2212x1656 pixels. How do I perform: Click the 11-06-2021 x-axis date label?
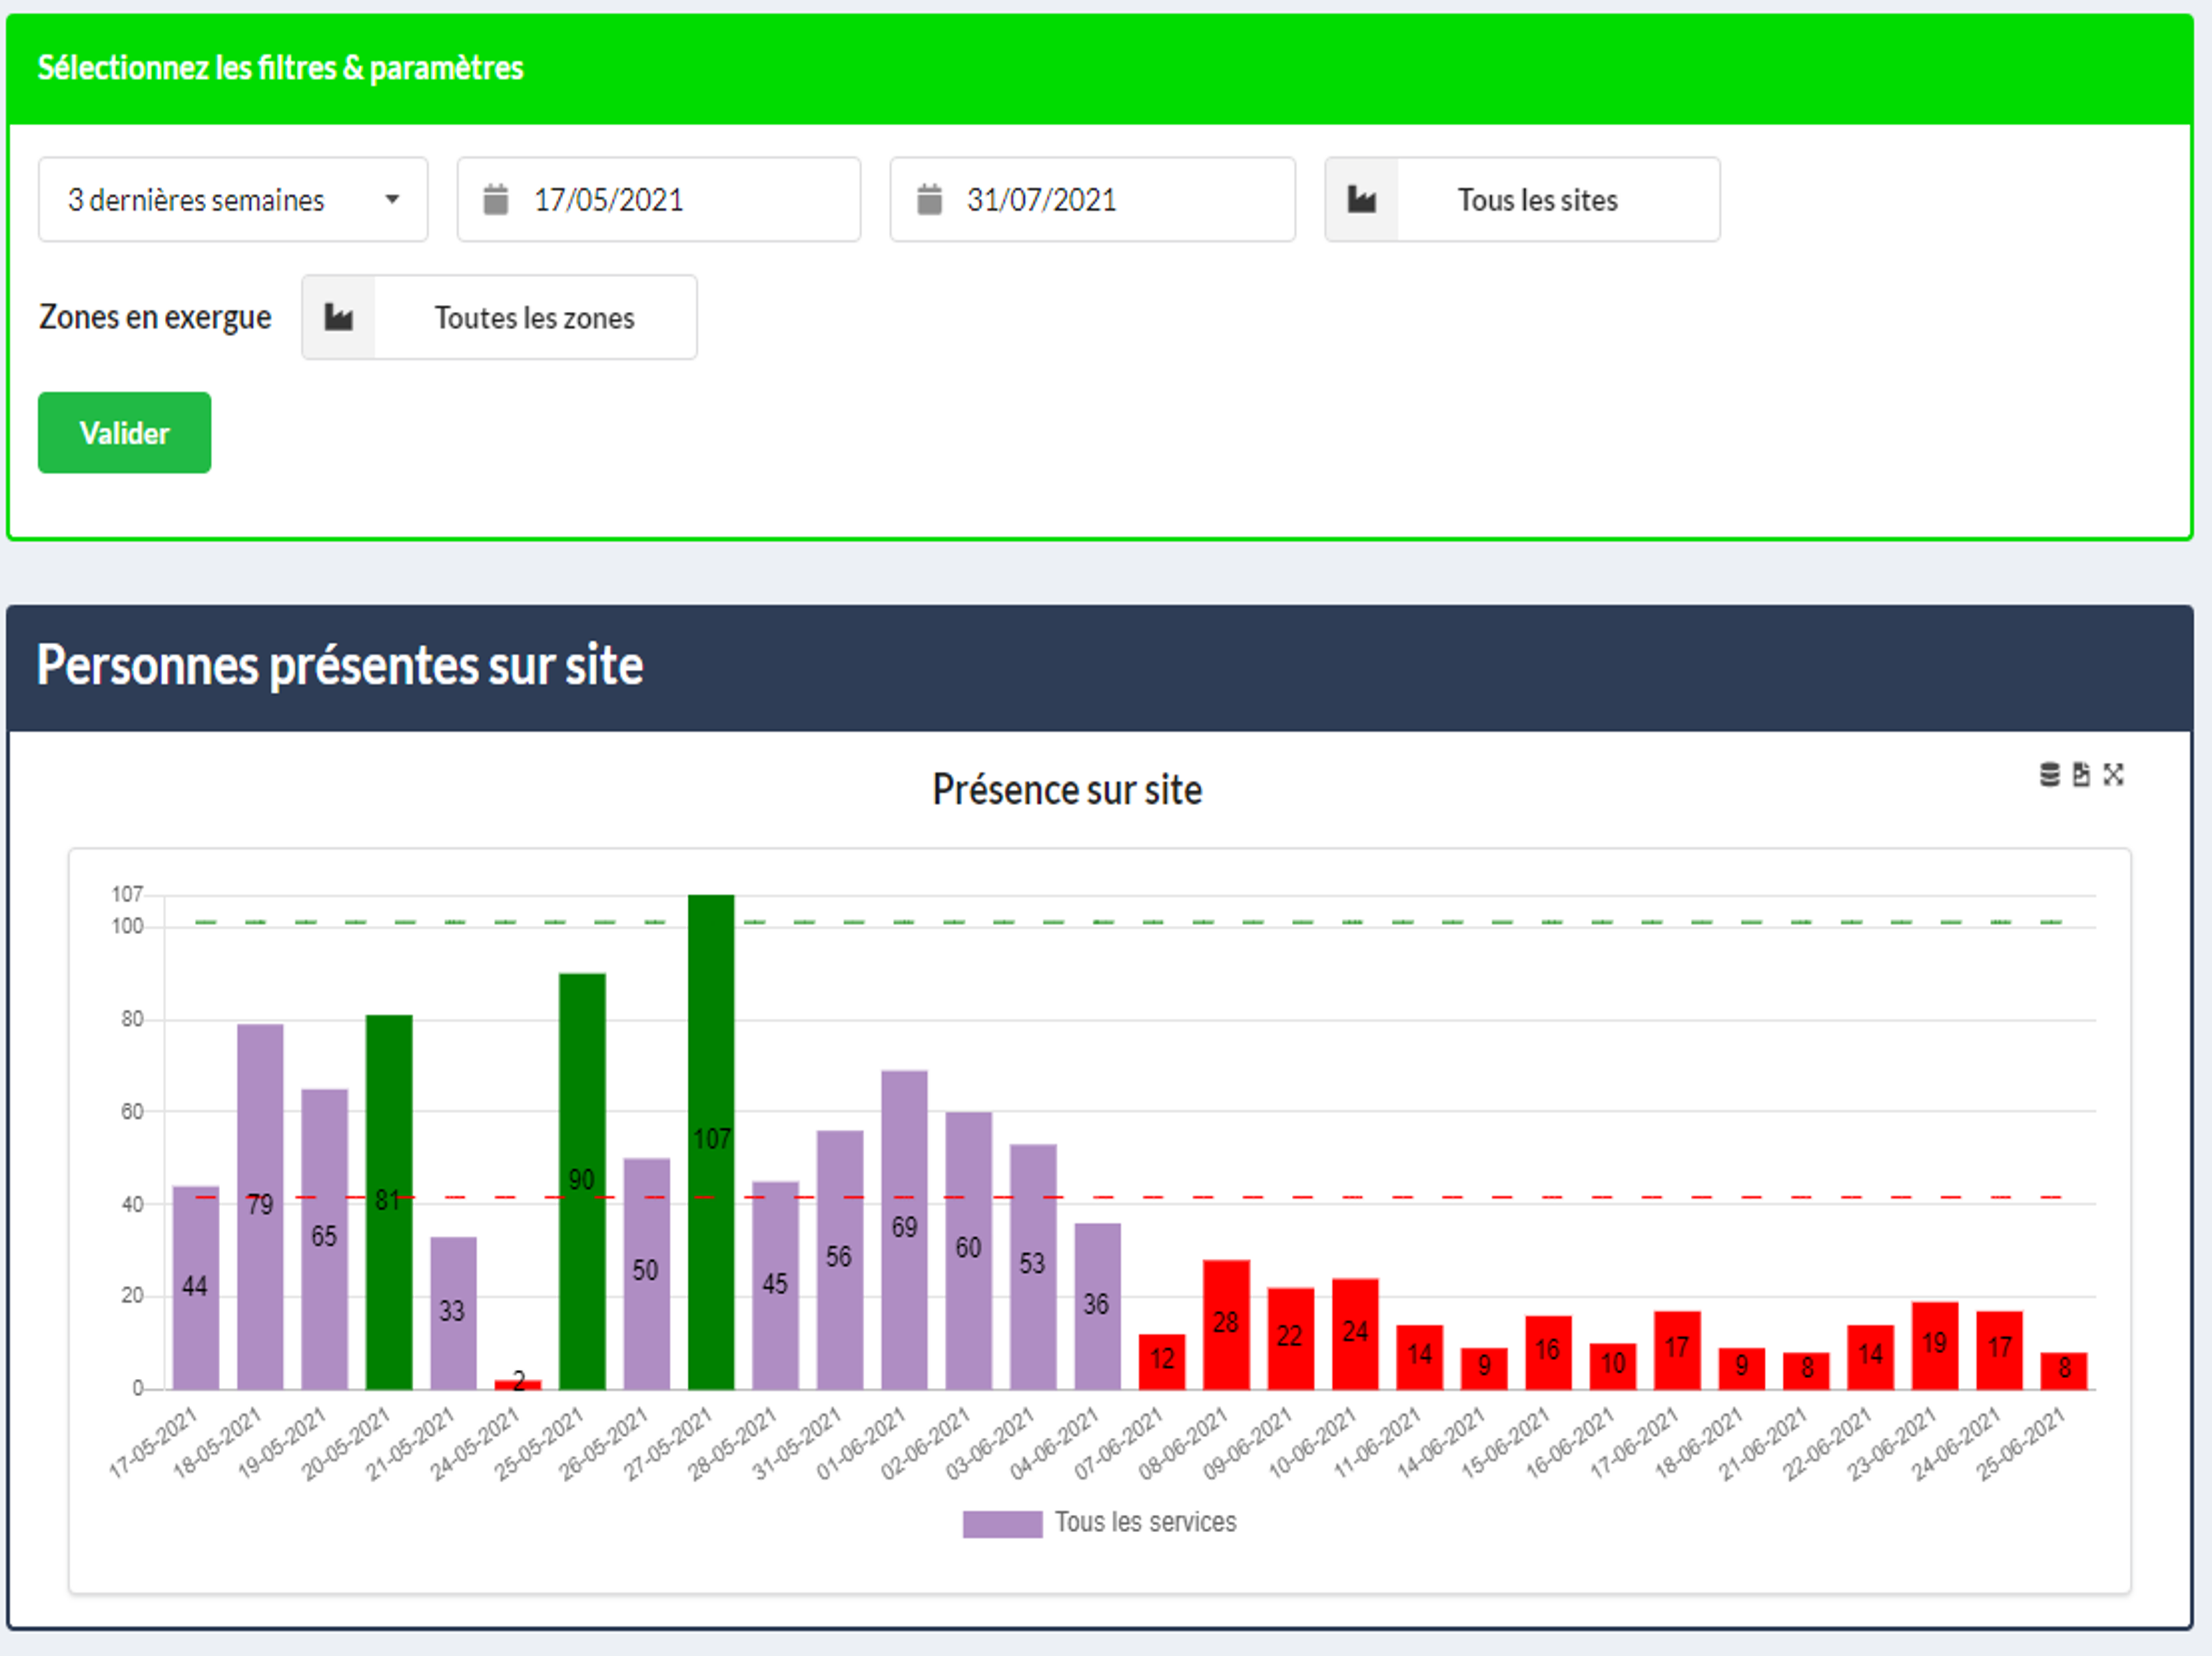[x=1378, y=1443]
